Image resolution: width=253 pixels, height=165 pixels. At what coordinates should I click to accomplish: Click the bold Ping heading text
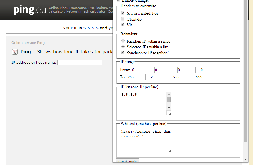26,52
